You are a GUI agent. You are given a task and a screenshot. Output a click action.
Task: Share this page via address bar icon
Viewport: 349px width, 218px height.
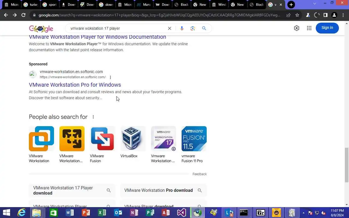click(x=288, y=15)
